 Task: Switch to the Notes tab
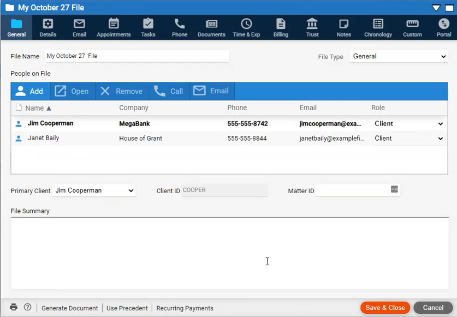(343, 28)
